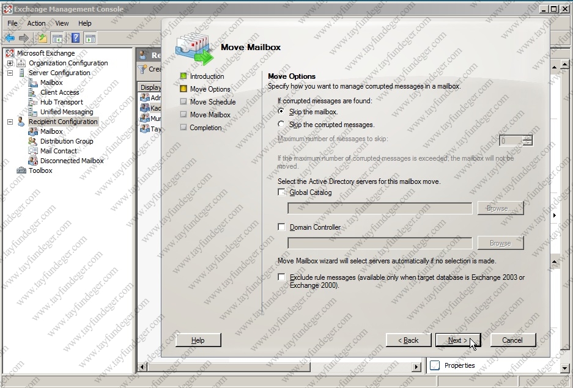Screen dimensions: 573x388
Task: Click the Up One Level folder icon
Action: (x=42, y=38)
